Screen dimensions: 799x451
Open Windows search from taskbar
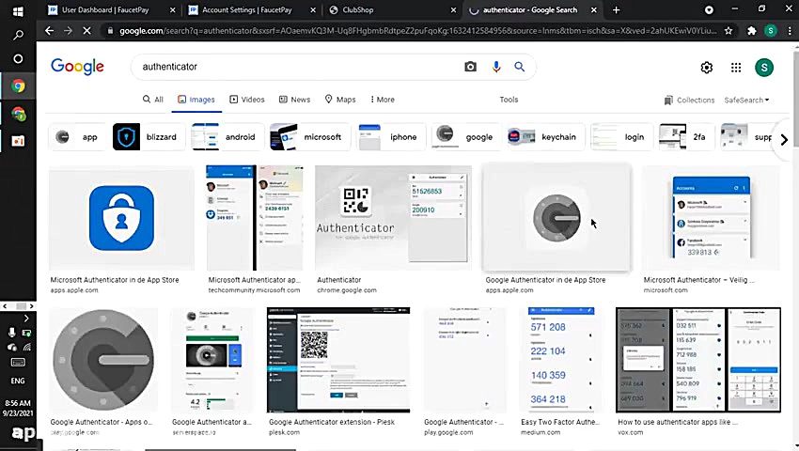point(18,35)
